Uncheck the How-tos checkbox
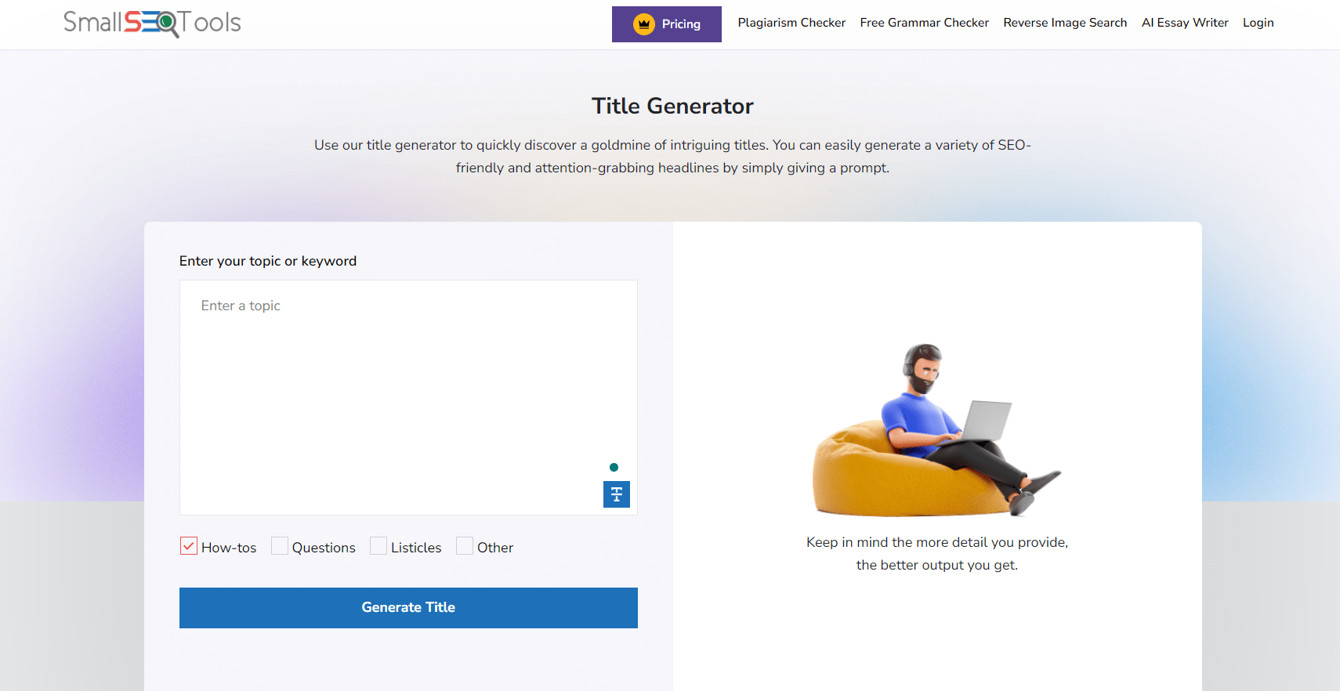The width and height of the screenshot is (1340, 691). point(189,546)
